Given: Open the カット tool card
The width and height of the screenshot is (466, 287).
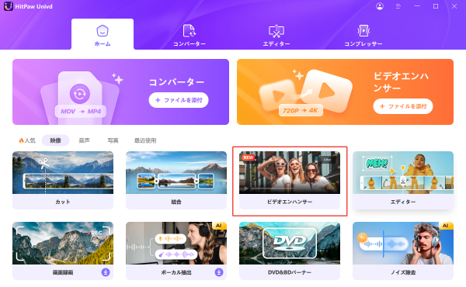Looking at the screenshot, I should point(63,180).
